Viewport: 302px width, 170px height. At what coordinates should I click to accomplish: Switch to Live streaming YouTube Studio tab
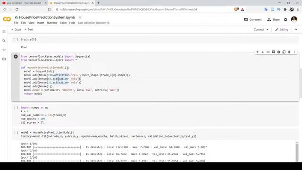point(24,3)
